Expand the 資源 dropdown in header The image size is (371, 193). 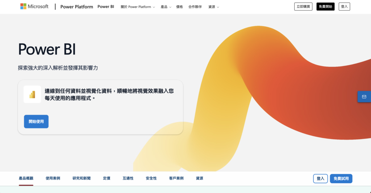pyautogui.click(x=214, y=7)
